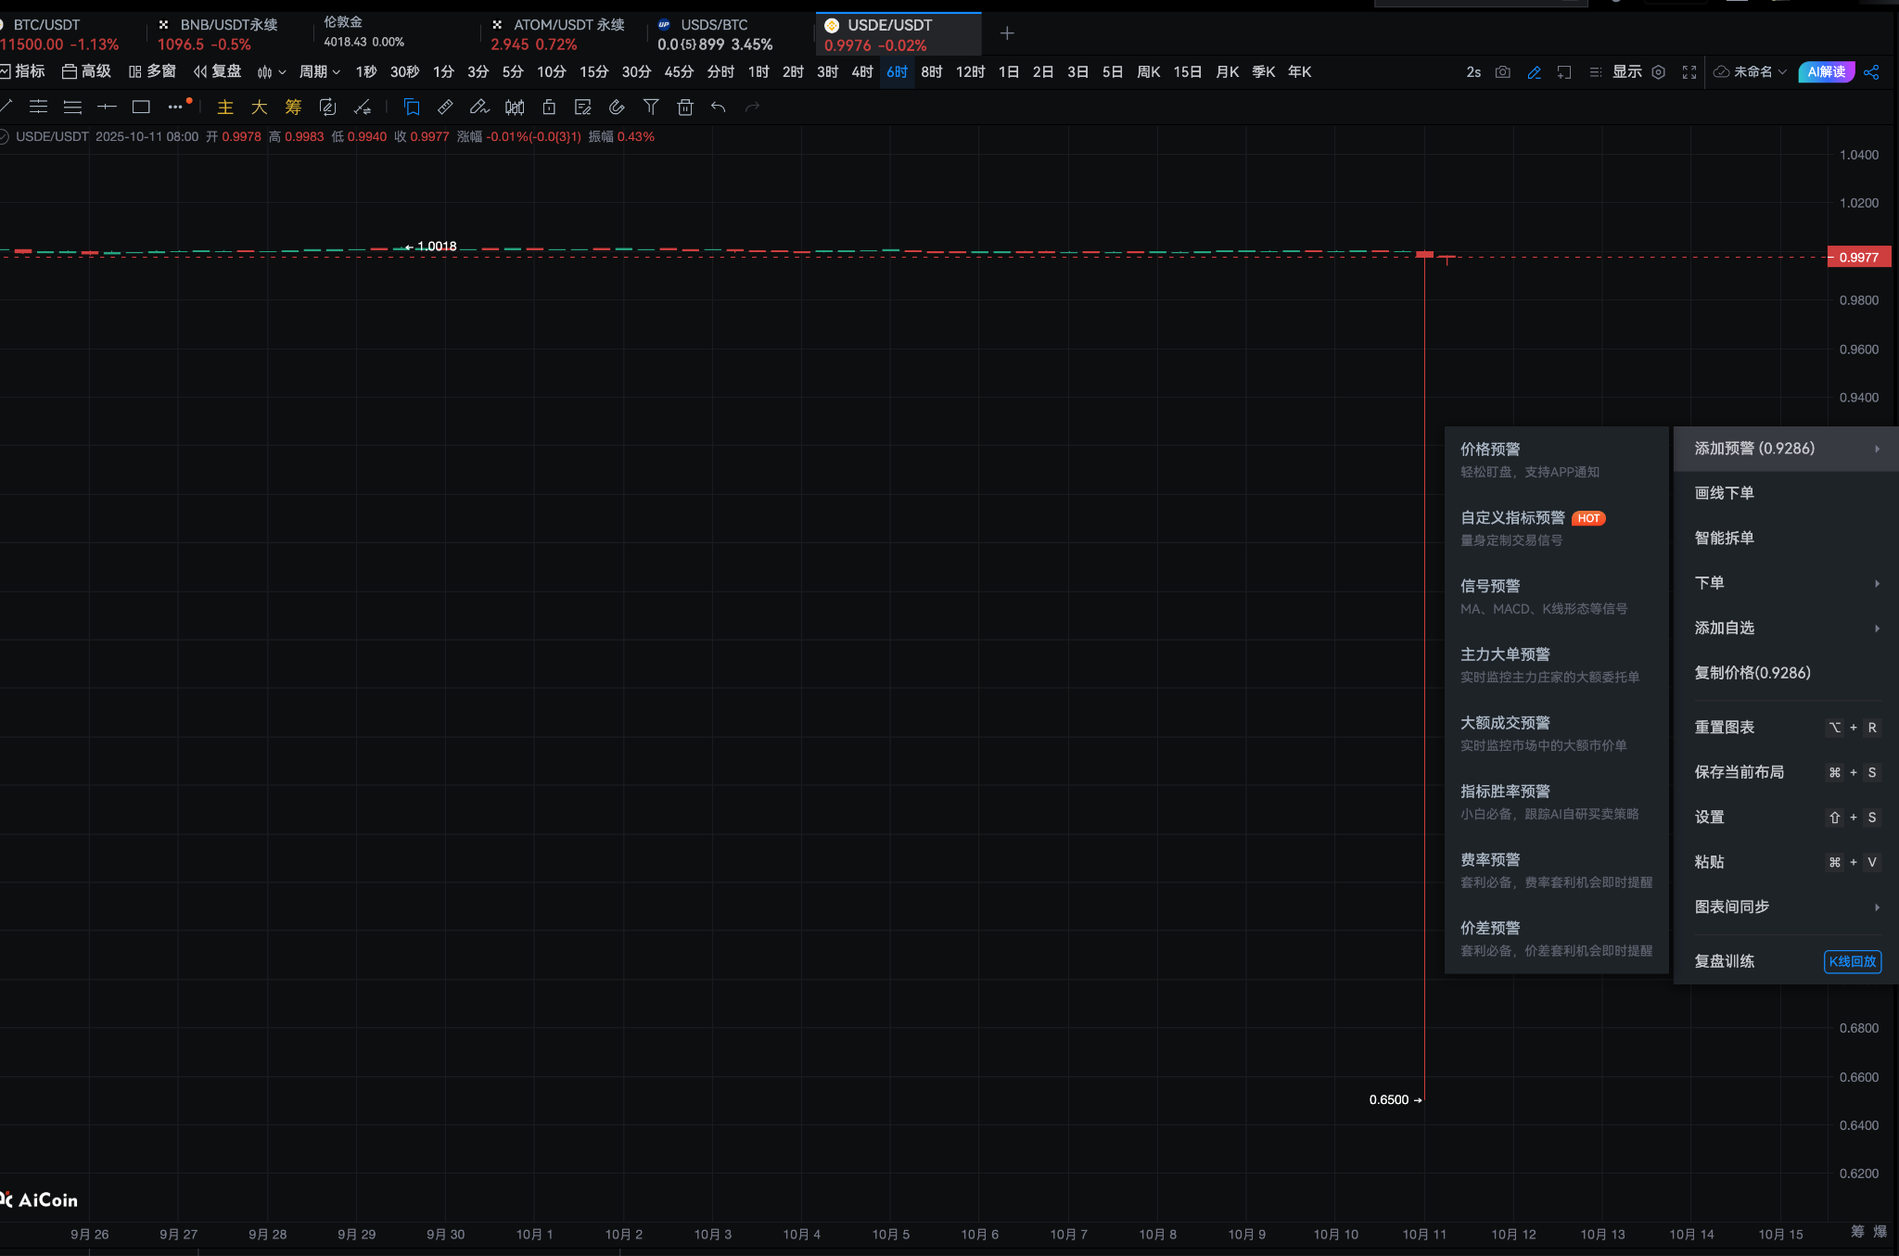Click the filter funnel icon

coord(651,108)
